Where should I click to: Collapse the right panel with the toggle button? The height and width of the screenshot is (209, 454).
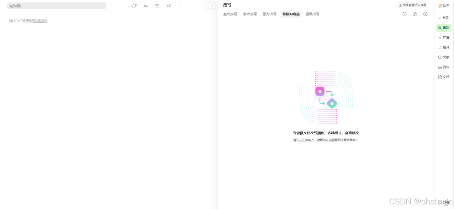point(212,5)
